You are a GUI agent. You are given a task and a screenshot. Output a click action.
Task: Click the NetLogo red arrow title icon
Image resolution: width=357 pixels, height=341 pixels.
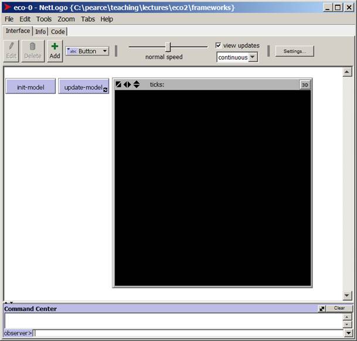coord(7,7)
